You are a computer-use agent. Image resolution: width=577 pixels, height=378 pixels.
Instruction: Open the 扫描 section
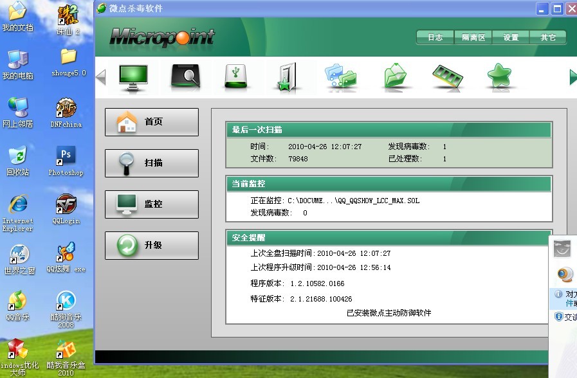pos(152,163)
